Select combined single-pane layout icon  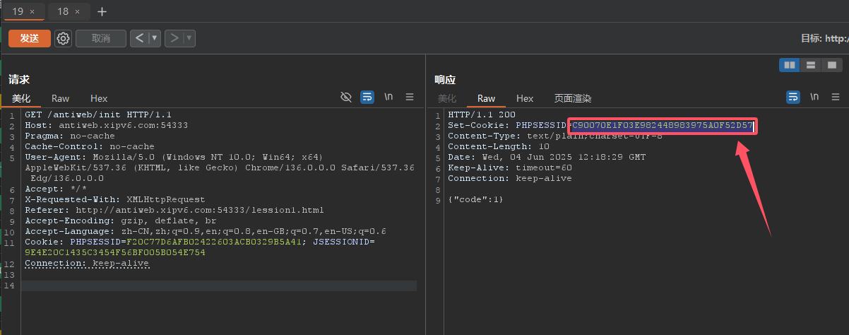832,65
